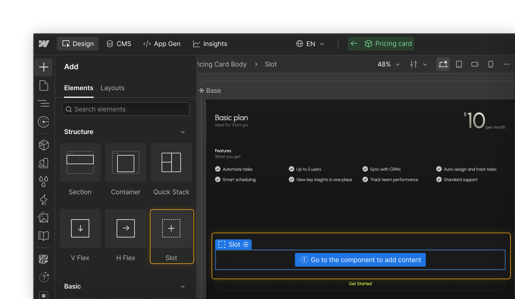The image size is (515, 299).
Task: Open the Navigator panel
Action: pyautogui.click(x=43, y=103)
